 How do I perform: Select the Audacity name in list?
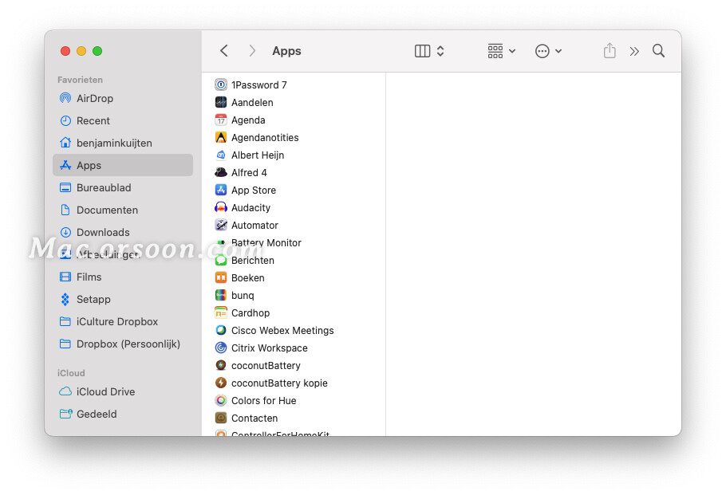(251, 208)
